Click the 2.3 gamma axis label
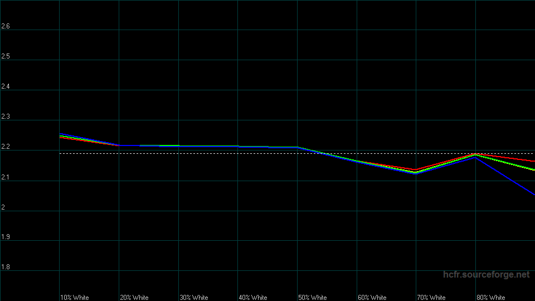 (x=6, y=116)
